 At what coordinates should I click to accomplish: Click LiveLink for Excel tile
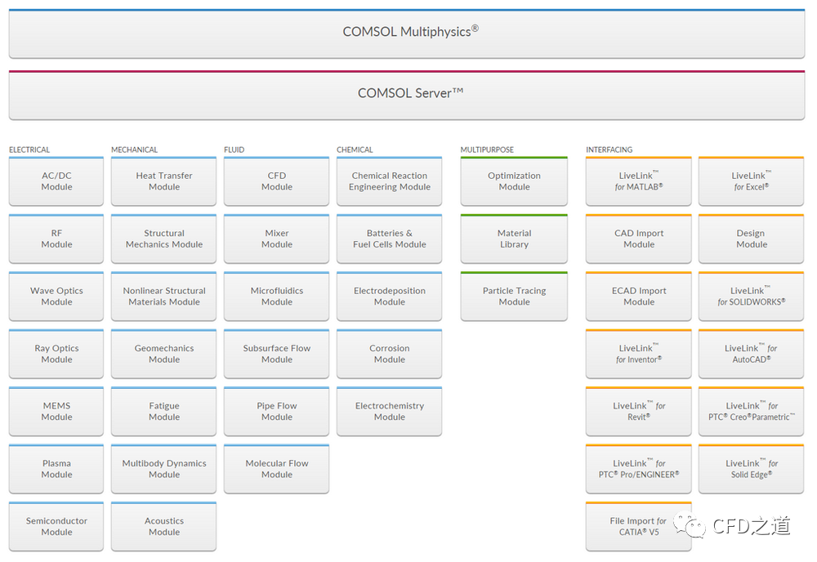[x=751, y=181]
